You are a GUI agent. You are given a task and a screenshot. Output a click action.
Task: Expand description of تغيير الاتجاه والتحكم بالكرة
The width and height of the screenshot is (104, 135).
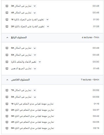pyautogui.click(x=40, y=62)
